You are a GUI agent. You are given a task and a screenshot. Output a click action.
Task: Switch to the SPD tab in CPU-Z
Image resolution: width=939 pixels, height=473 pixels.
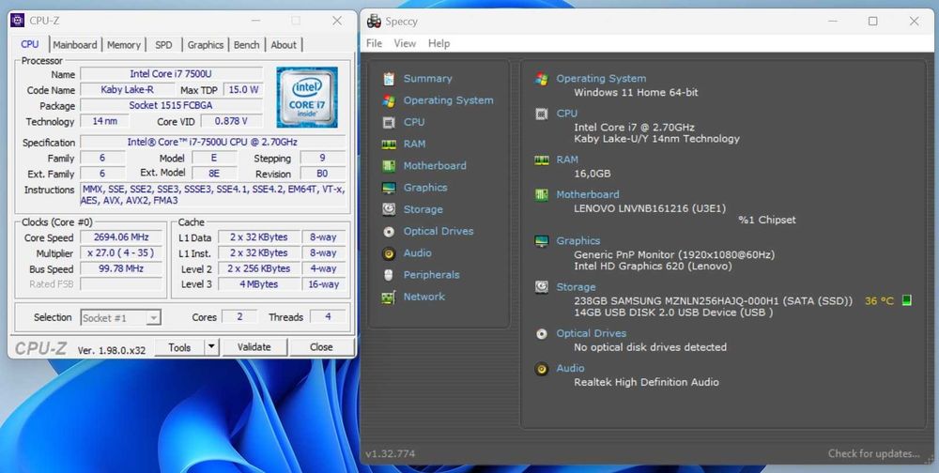click(163, 45)
